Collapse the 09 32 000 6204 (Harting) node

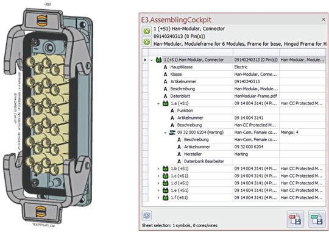coord(165,132)
